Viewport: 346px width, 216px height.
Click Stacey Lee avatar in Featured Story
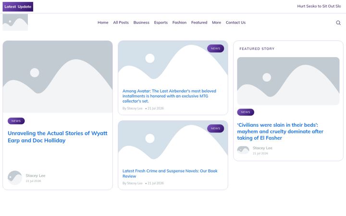coord(243,150)
